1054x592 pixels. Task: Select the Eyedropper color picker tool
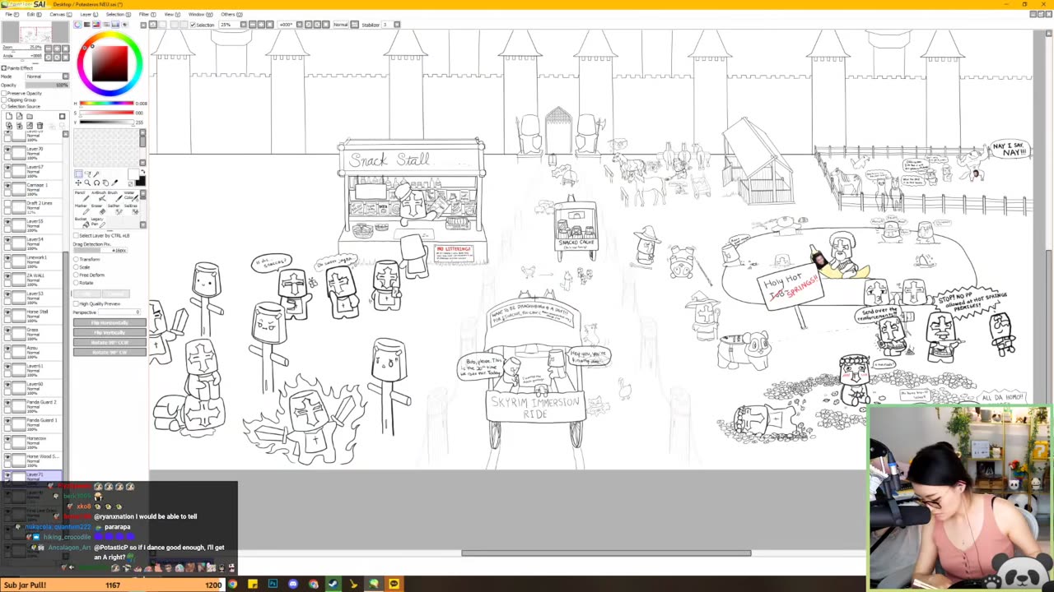(114, 183)
